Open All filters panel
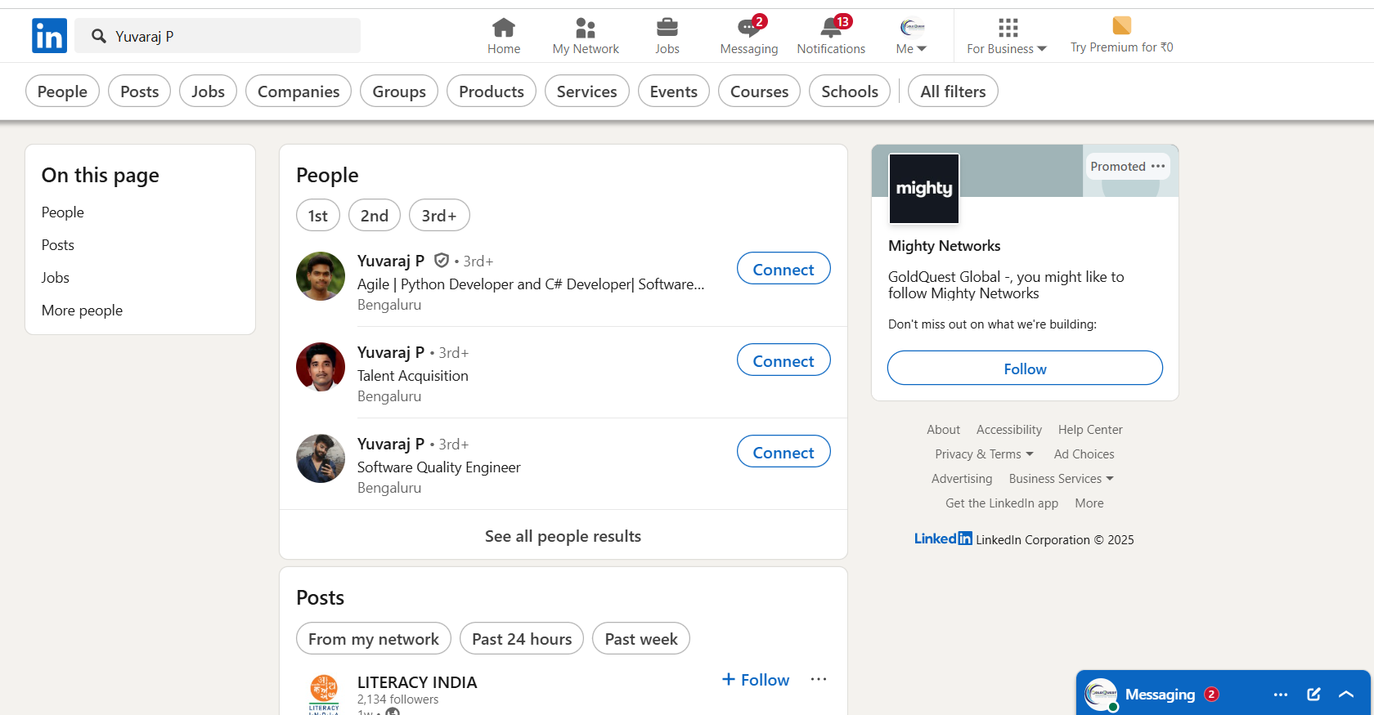The width and height of the screenshot is (1374, 715). coord(953,92)
